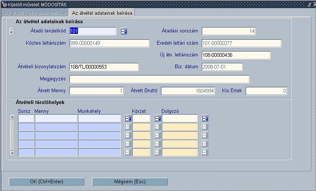This screenshot has width=316, height=191.
Task: Click the Körzet lookup icon in third row
Action: point(158,135)
